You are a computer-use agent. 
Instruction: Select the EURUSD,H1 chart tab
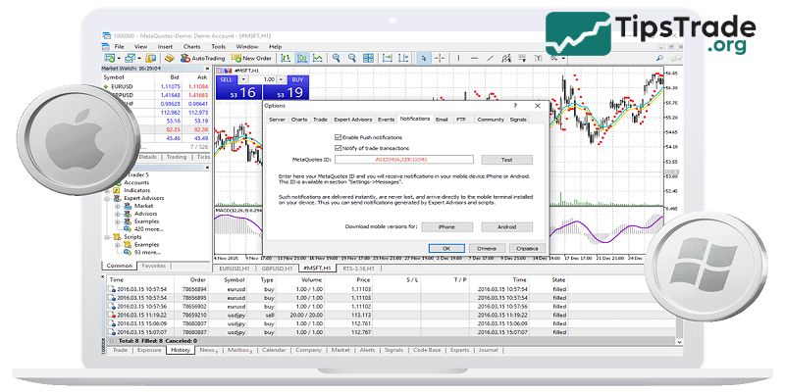point(235,268)
